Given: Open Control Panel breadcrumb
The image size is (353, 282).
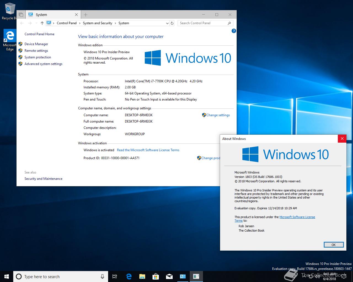Looking at the screenshot, I should (x=67, y=23).
